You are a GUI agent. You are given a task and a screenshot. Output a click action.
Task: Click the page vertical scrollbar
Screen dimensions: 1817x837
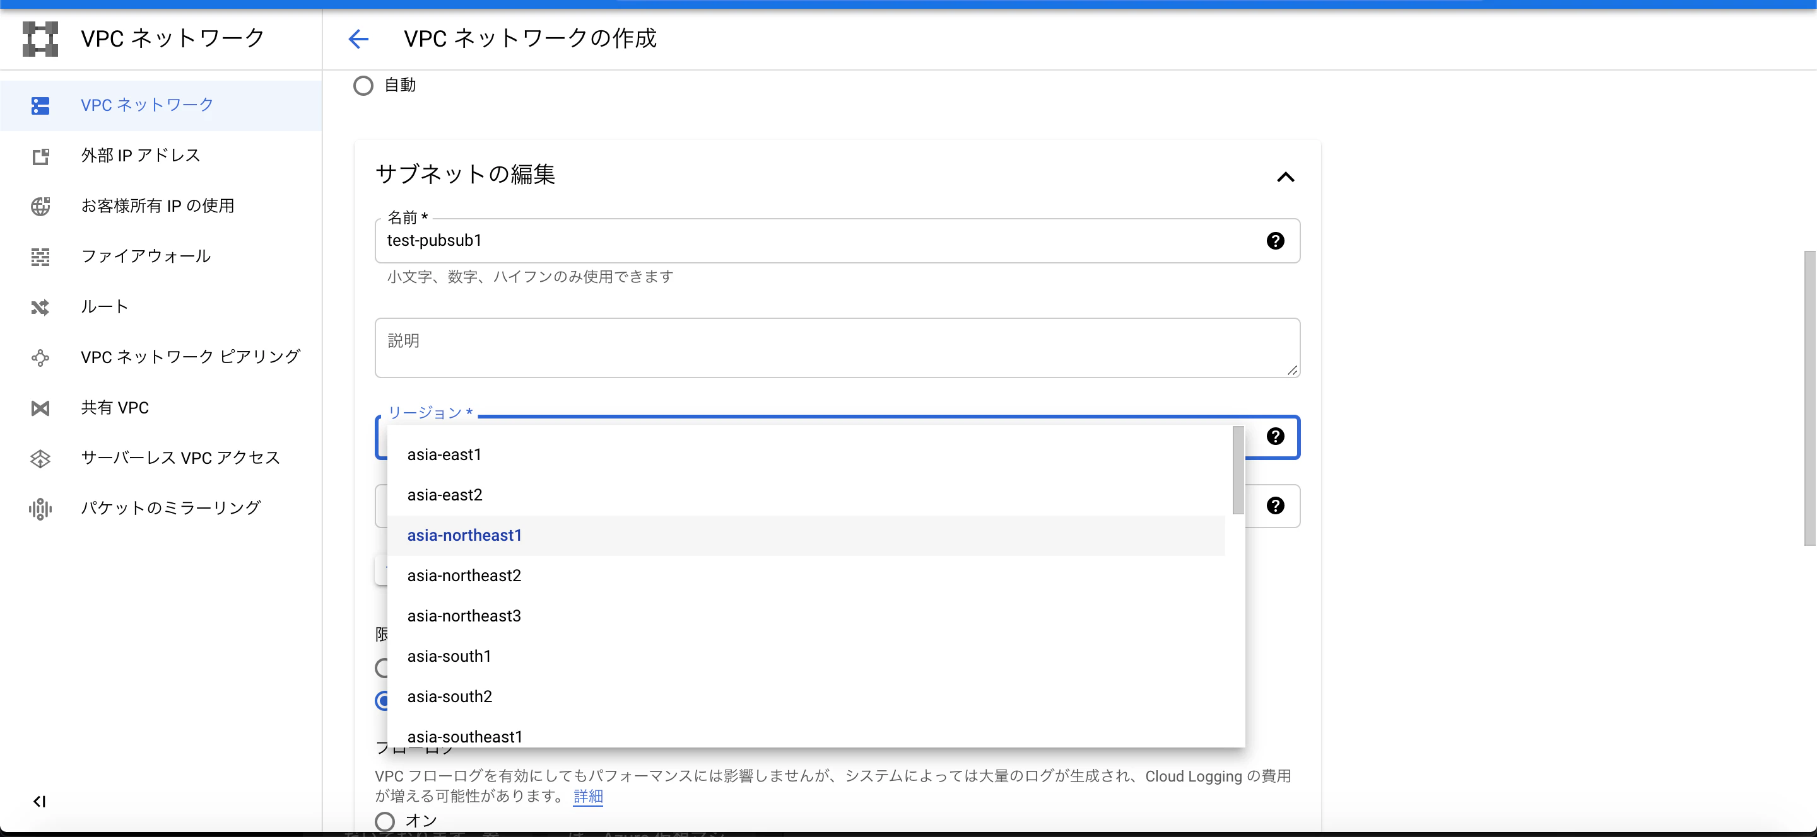[1810, 398]
